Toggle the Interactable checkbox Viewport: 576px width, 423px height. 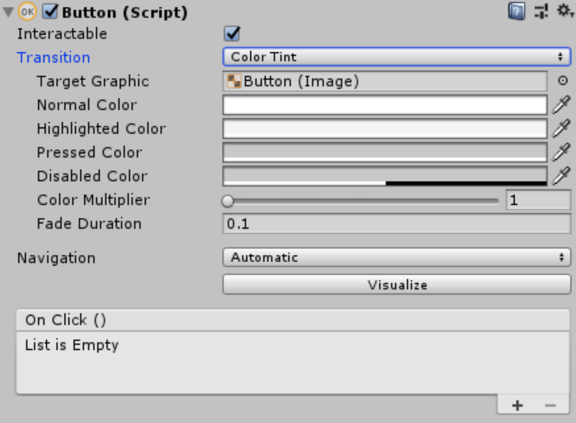(x=232, y=34)
